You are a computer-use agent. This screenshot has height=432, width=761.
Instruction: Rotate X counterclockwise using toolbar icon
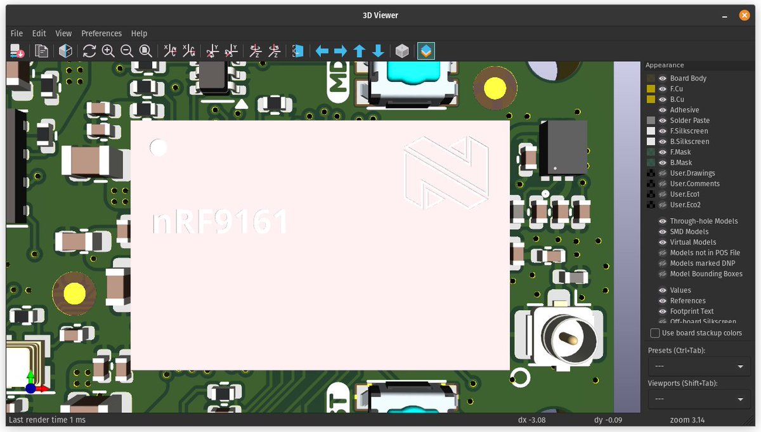click(189, 51)
